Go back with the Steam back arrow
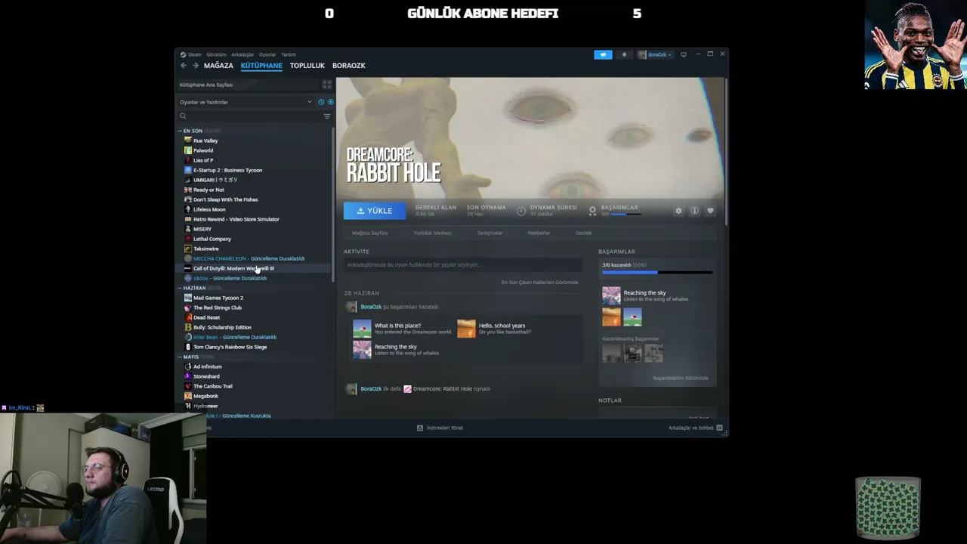 coord(183,66)
